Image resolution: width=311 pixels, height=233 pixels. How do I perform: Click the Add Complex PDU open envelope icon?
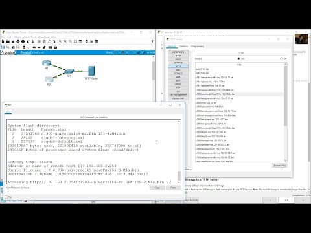55,47
